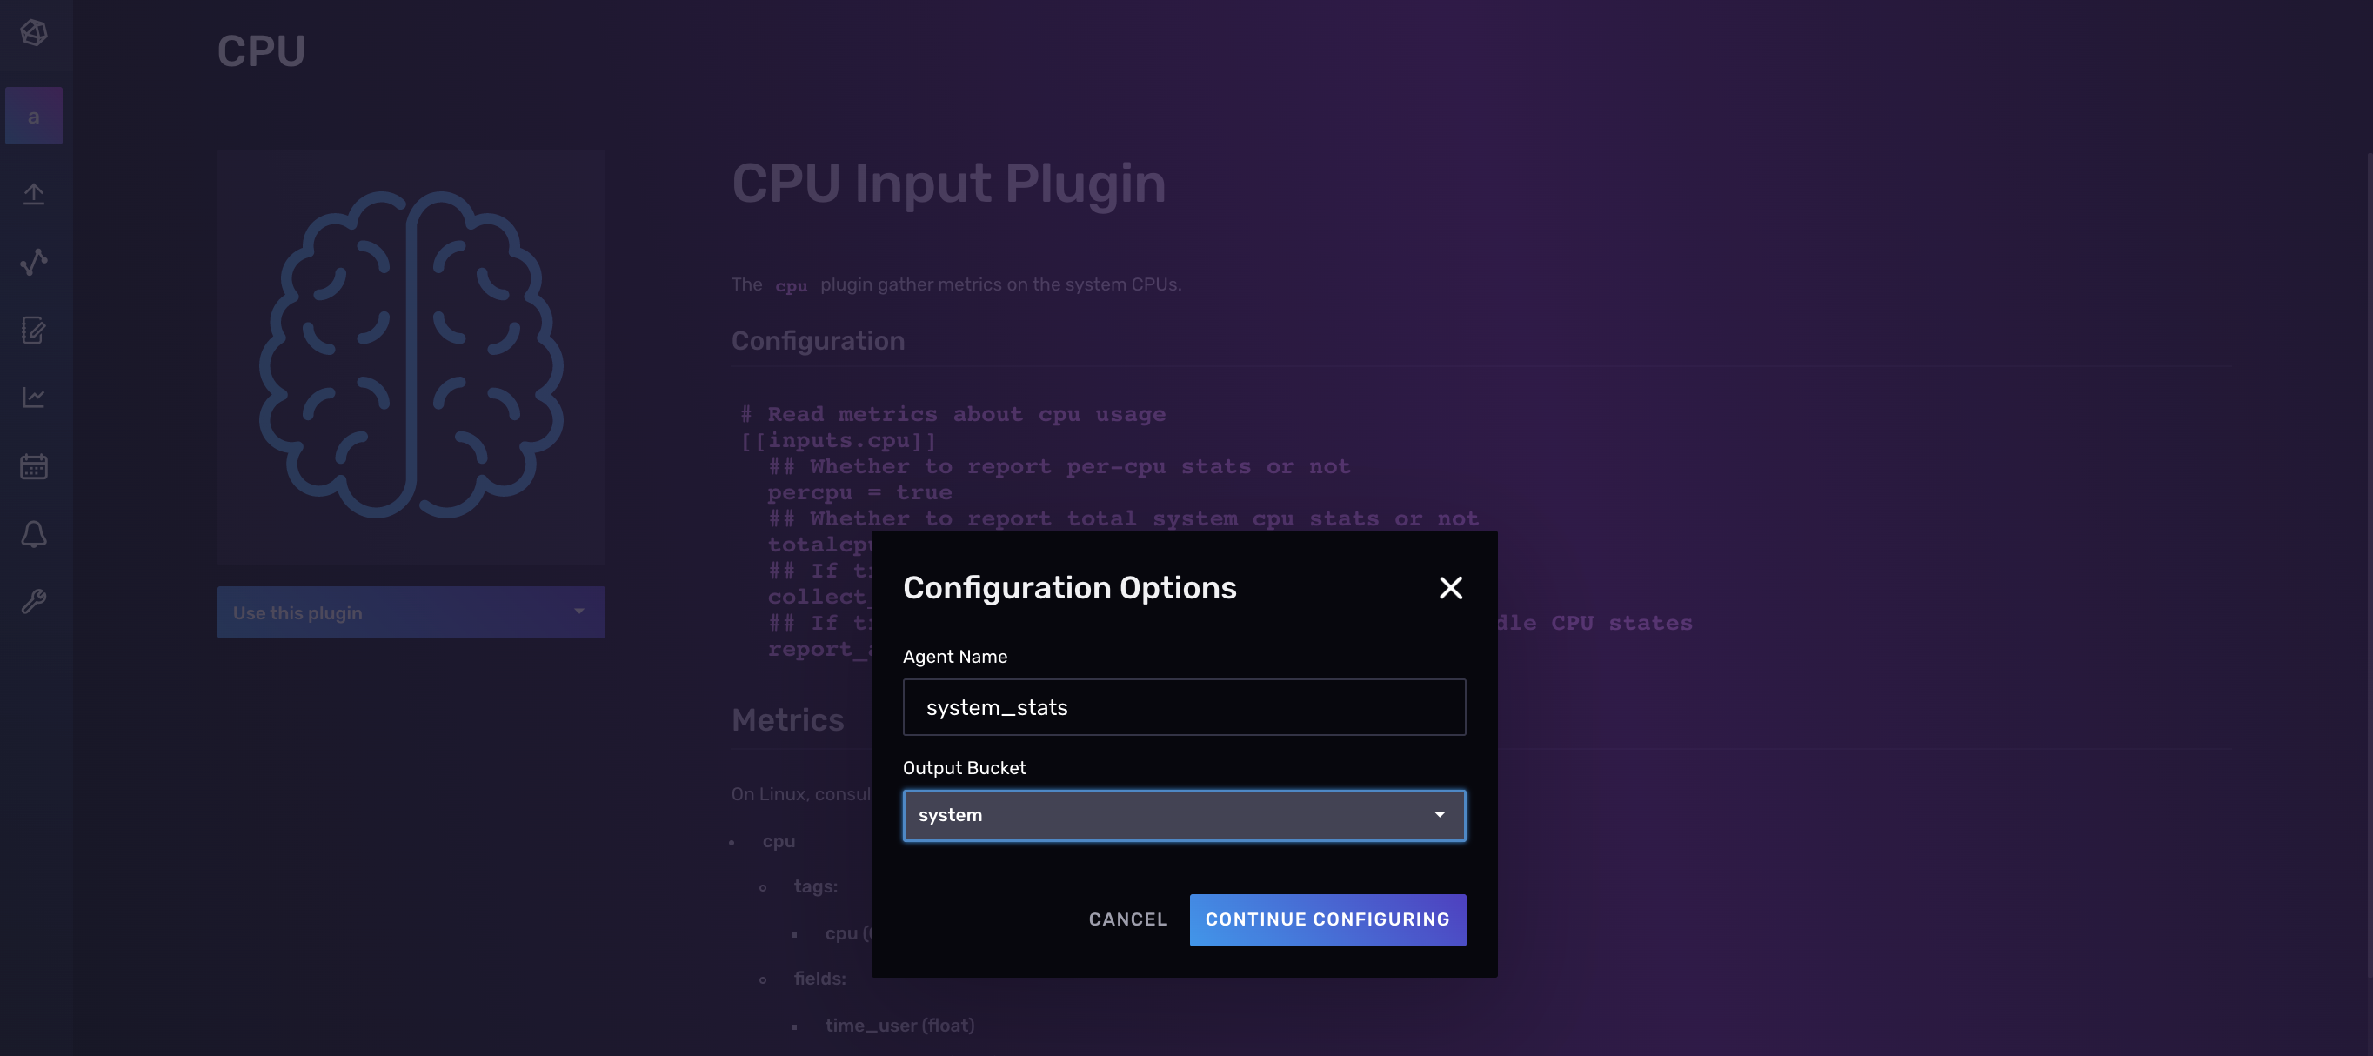This screenshot has width=2373, height=1056.
Task: Click the CANCEL button
Action: point(1127,919)
